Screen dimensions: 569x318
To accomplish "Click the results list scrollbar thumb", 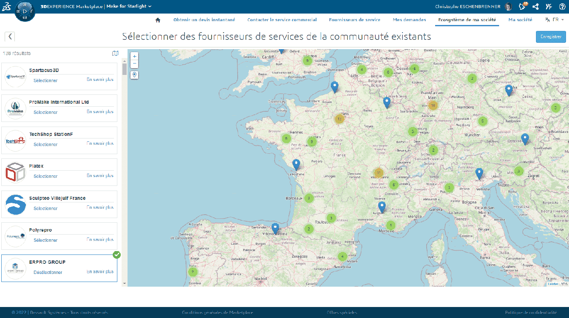I will pyautogui.click(x=124, y=69).
